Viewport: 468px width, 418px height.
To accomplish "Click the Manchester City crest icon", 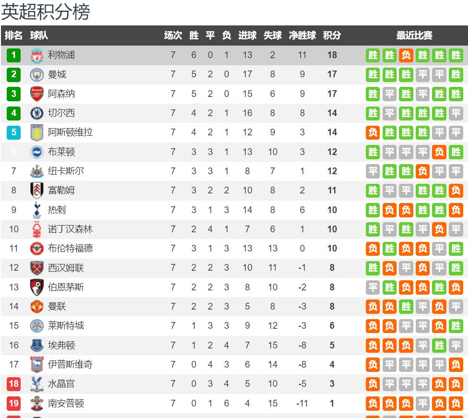I will point(37,74).
